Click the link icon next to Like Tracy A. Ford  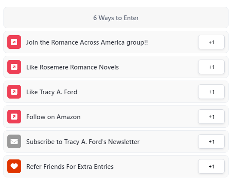coord(14,92)
